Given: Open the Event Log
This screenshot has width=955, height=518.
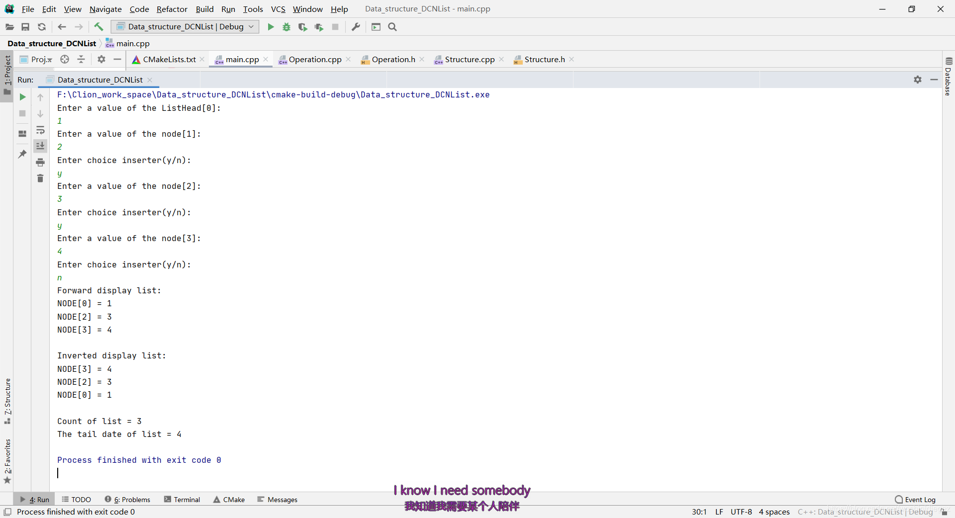Looking at the screenshot, I should 915,500.
